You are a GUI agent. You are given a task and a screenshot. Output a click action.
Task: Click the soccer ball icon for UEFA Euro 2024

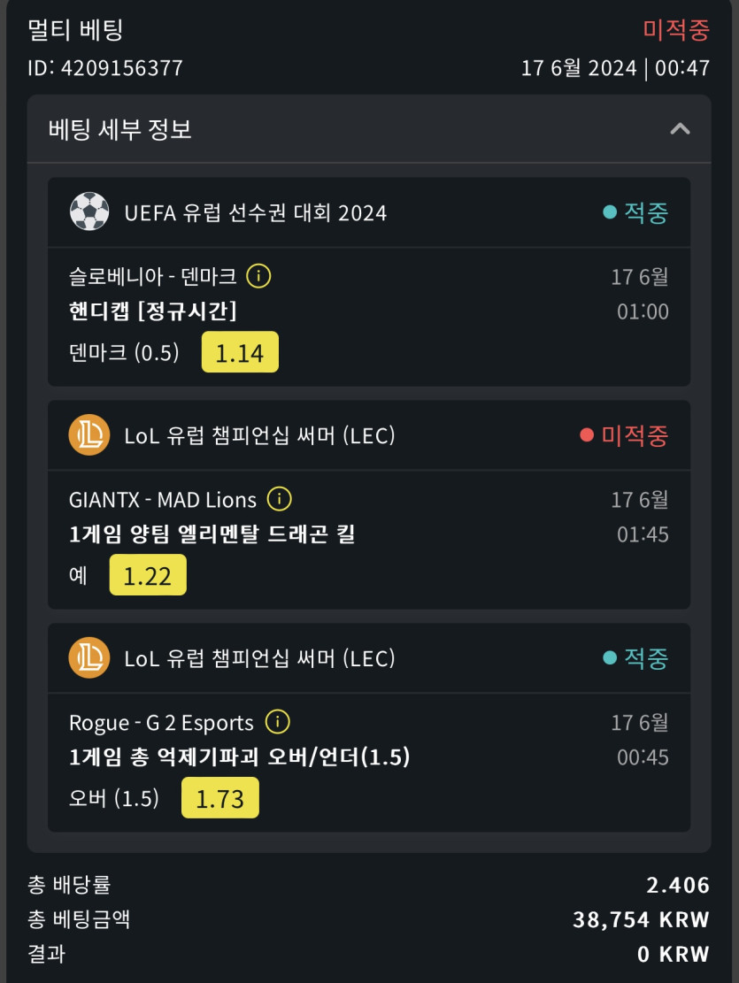89,212
